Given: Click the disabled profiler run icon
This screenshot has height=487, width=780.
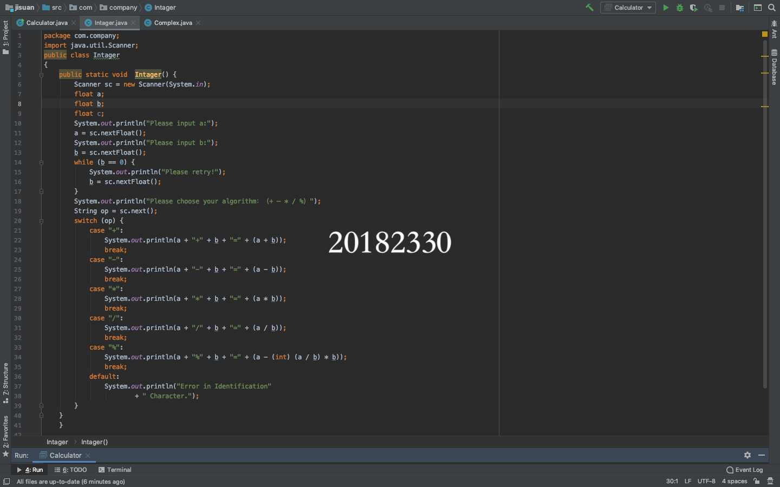Looking at the screenshot, I should (x=708, y=8).
